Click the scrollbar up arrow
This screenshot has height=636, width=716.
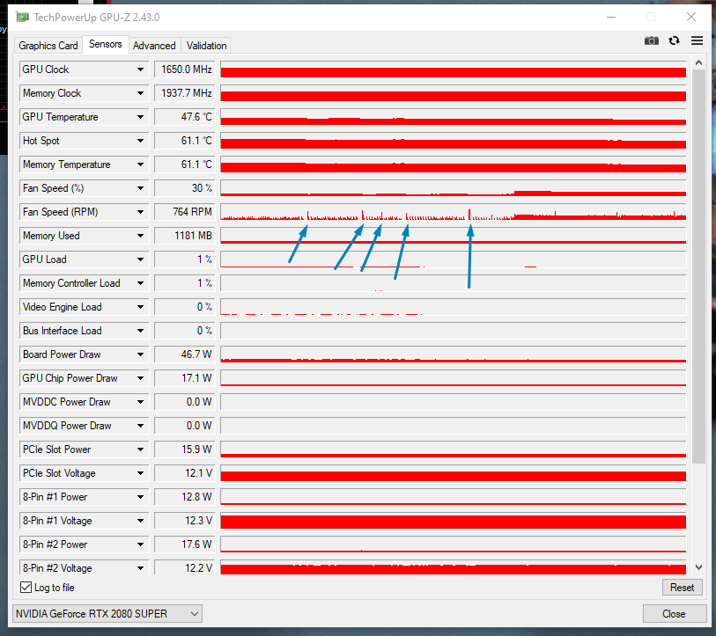pyautogui.click(x=698, y=63)
